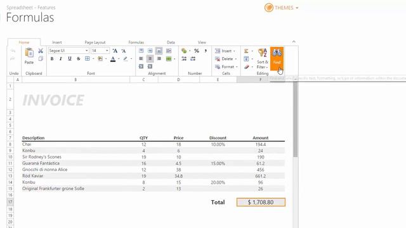The image size is (406, 228).
Task: Toggle Strikethrough formatting
Action: [x=79, y=59]
